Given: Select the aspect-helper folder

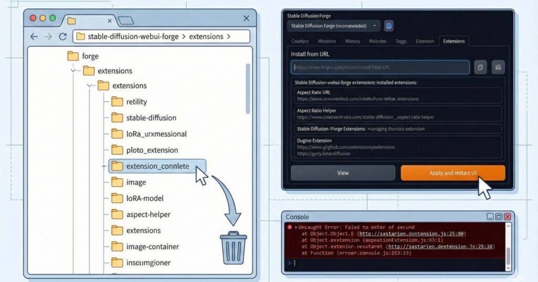Looking at the screenshot, I should 148,214.
